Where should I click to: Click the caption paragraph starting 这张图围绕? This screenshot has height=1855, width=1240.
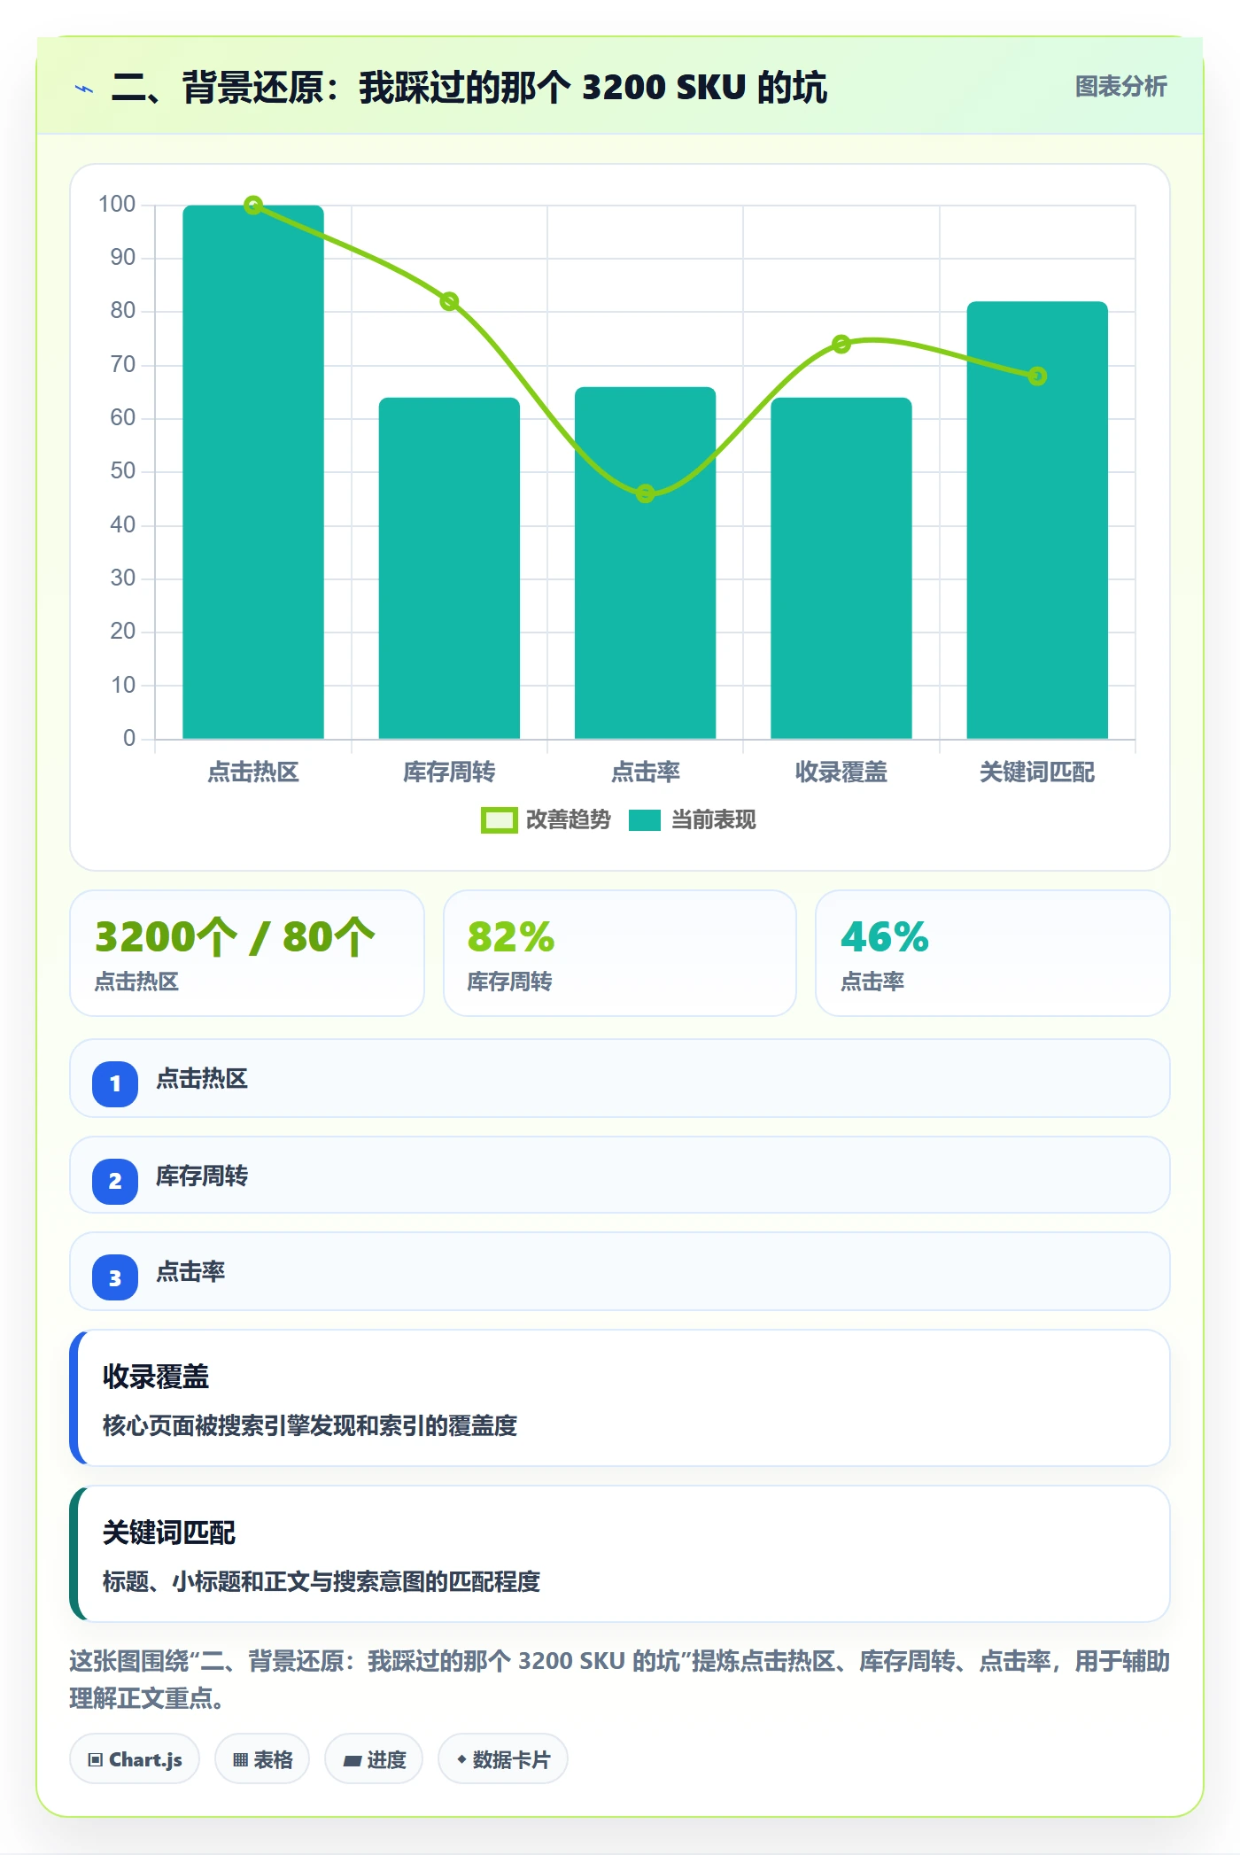tap(620, 1680)
